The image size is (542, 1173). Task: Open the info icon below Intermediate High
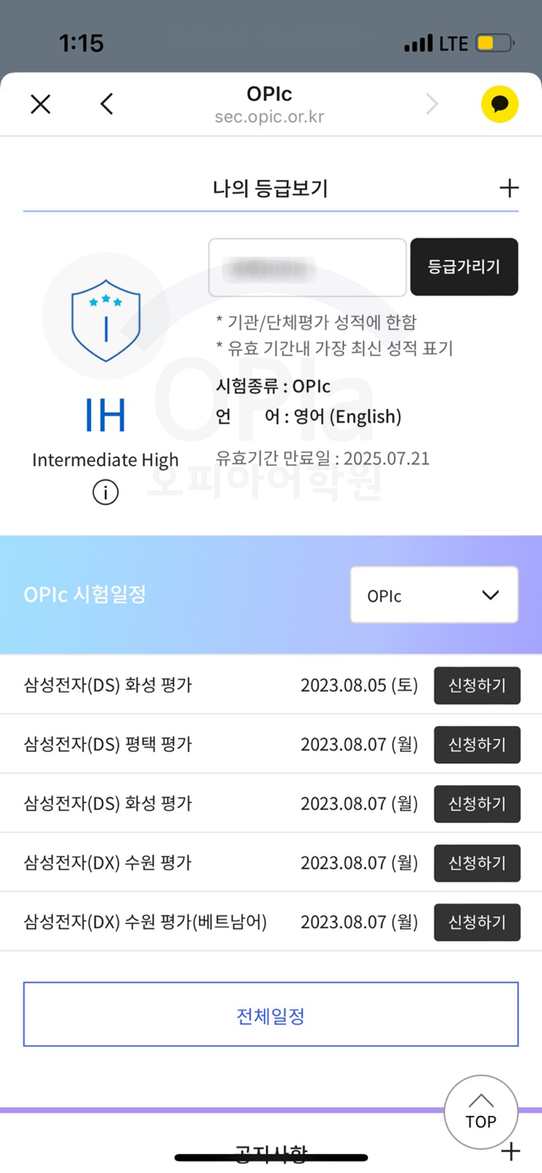[x=105, y=492]
